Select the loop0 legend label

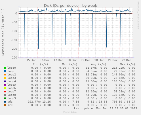[12, 68]
